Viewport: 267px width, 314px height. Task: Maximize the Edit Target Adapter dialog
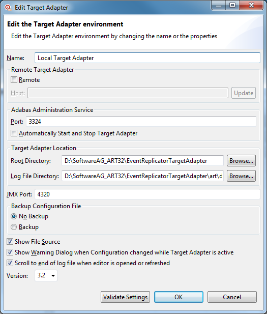232,6
